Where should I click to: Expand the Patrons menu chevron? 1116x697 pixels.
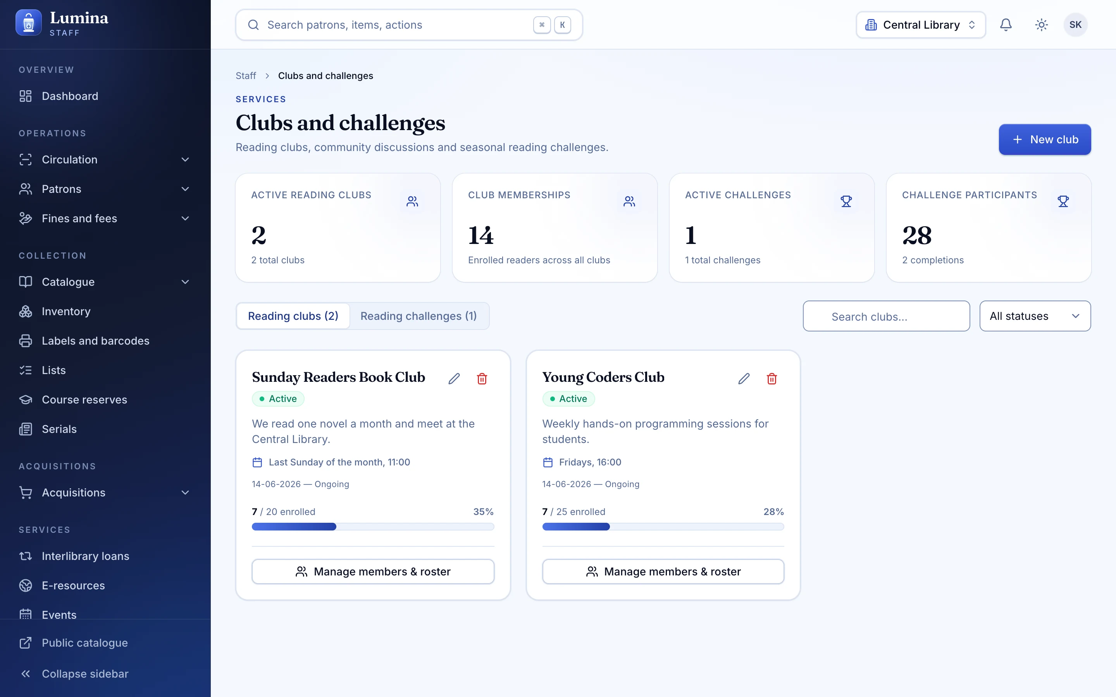coord(185,189)
